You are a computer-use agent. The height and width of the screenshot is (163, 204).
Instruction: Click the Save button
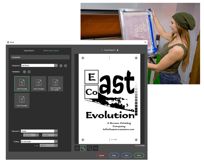(126, 155)
